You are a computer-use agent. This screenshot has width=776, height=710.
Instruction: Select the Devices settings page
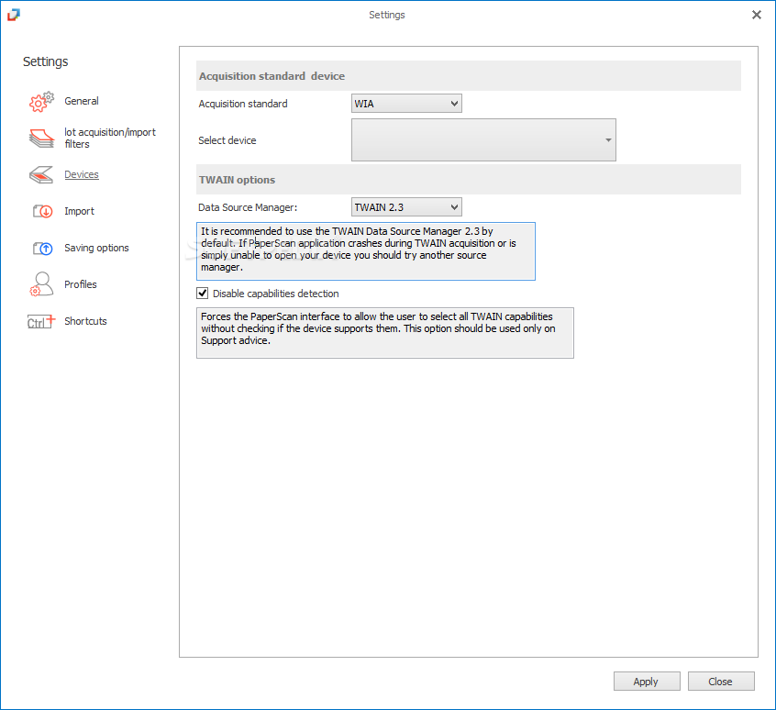click(x=81, y=174)
